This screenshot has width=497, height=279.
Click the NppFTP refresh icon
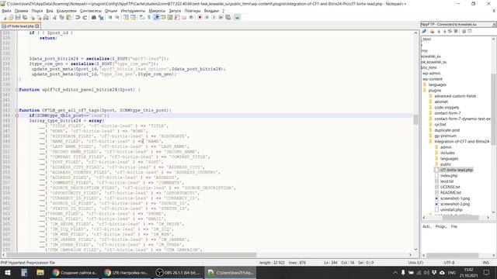tap(450, 31)
